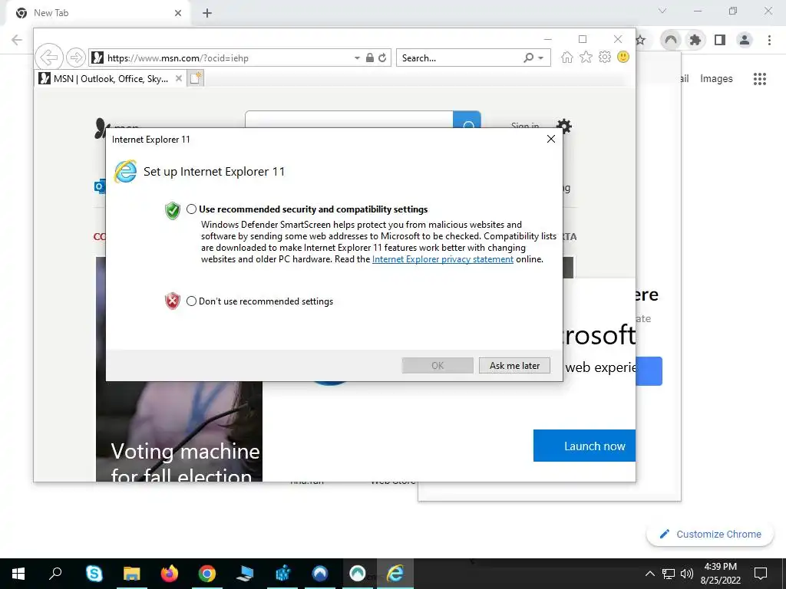Open the Internet Explorer privacy statement link
Image resolution: width=786 pixels, height=589 pixels.
point(443,259)
